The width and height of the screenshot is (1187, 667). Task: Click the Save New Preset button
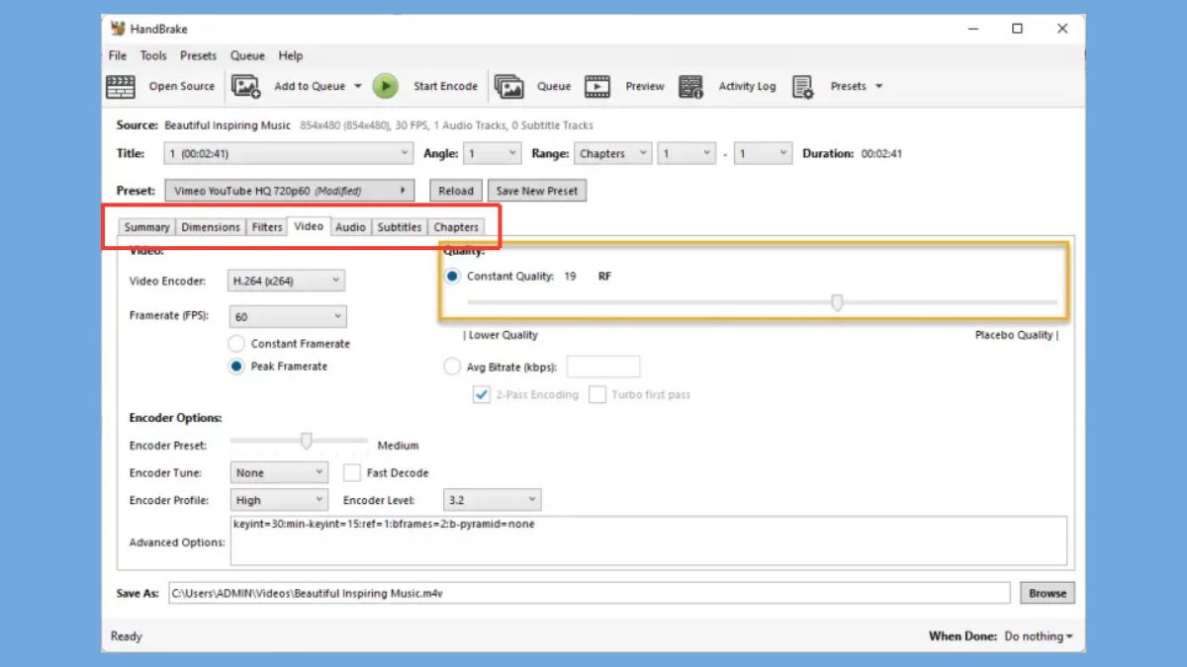(x=537, y=191)
